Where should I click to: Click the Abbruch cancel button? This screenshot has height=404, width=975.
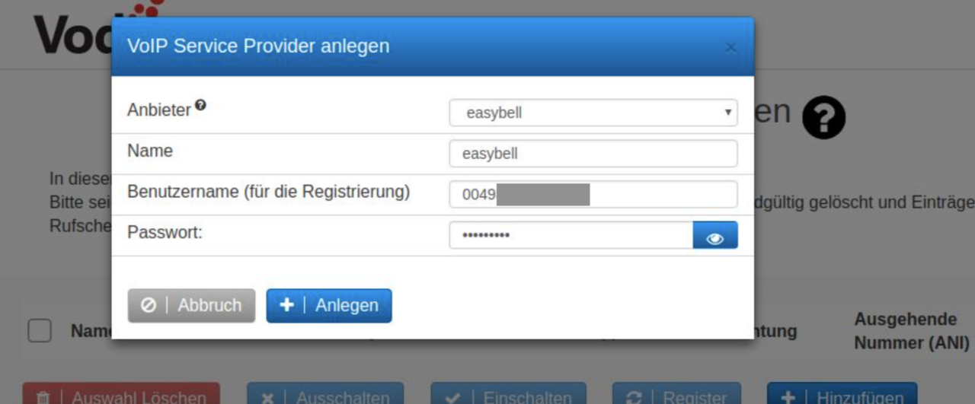(x=191, y=305)
